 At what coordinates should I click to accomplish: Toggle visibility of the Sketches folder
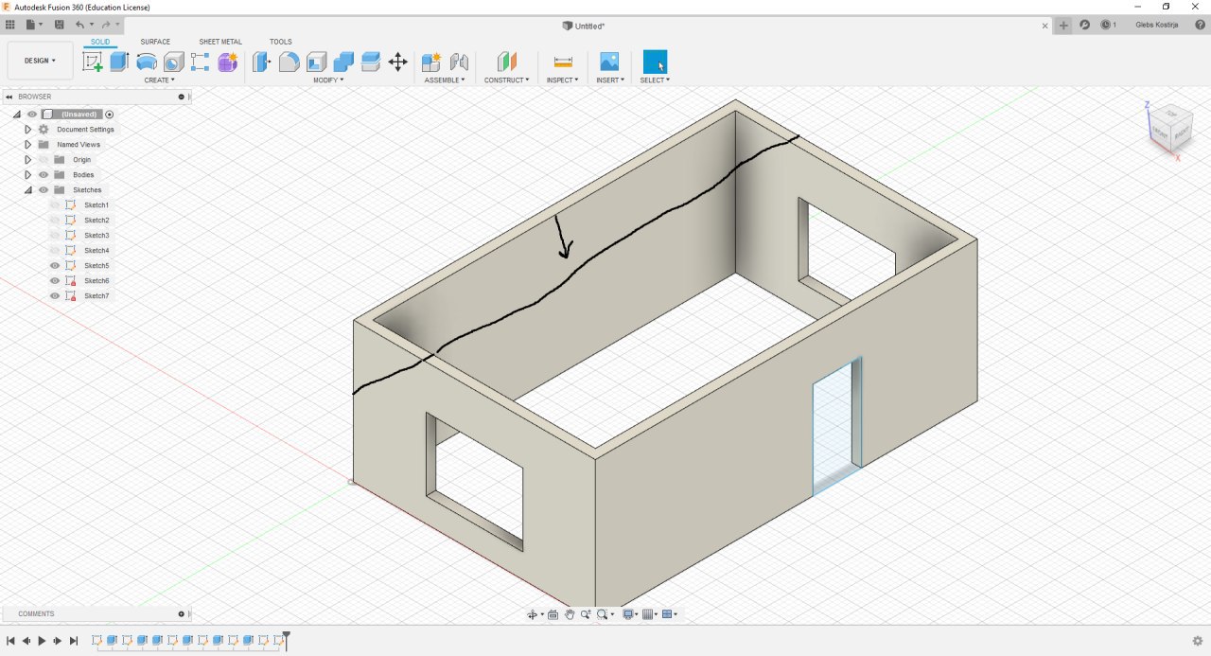(x=44, y=189)
